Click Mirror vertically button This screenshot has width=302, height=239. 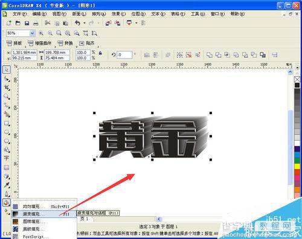156,55
